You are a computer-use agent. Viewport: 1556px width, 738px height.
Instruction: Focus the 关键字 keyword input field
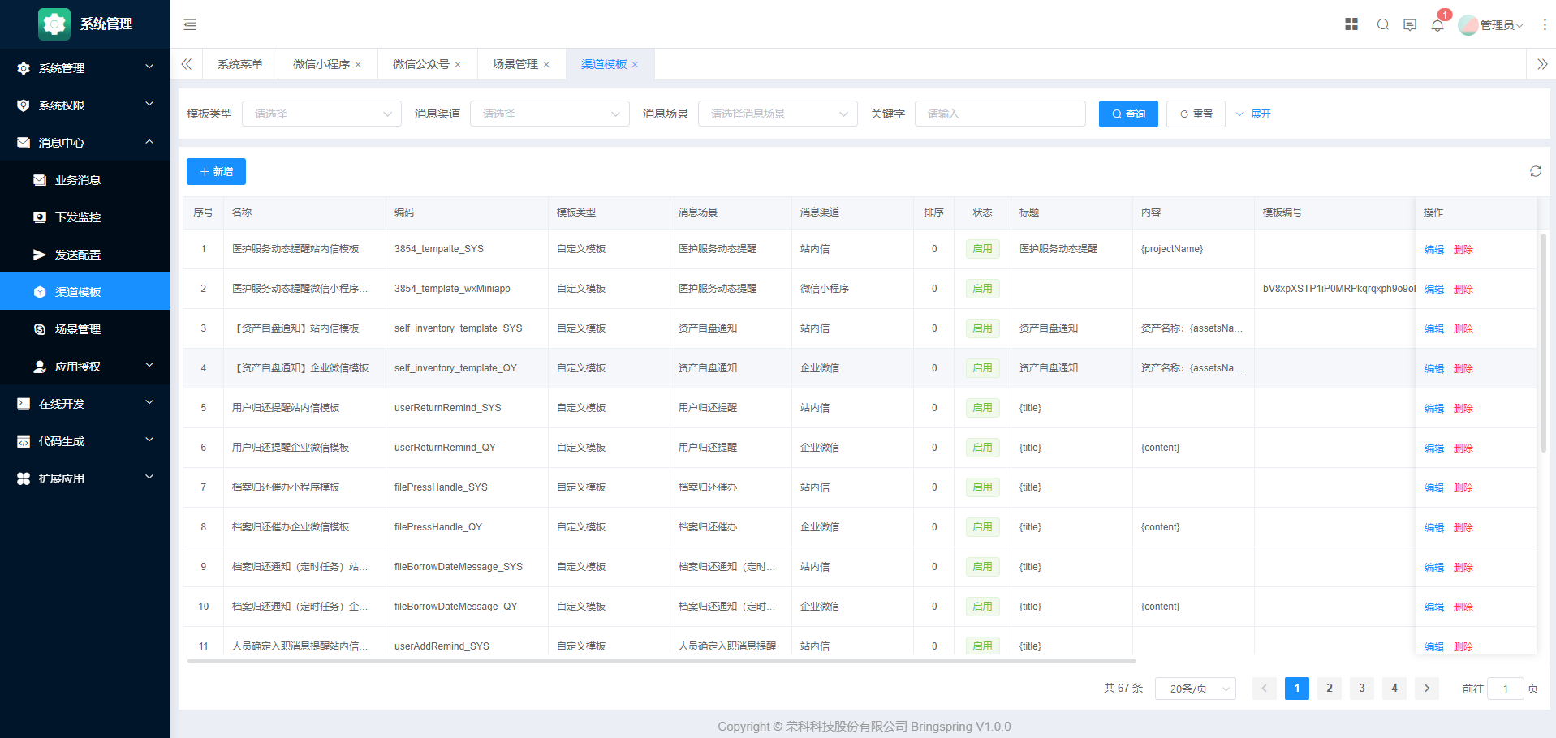click(x=1000, y=114)
